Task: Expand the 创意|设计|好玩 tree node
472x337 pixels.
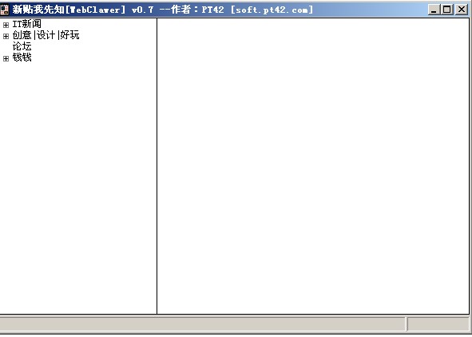Action: (6, 36)
